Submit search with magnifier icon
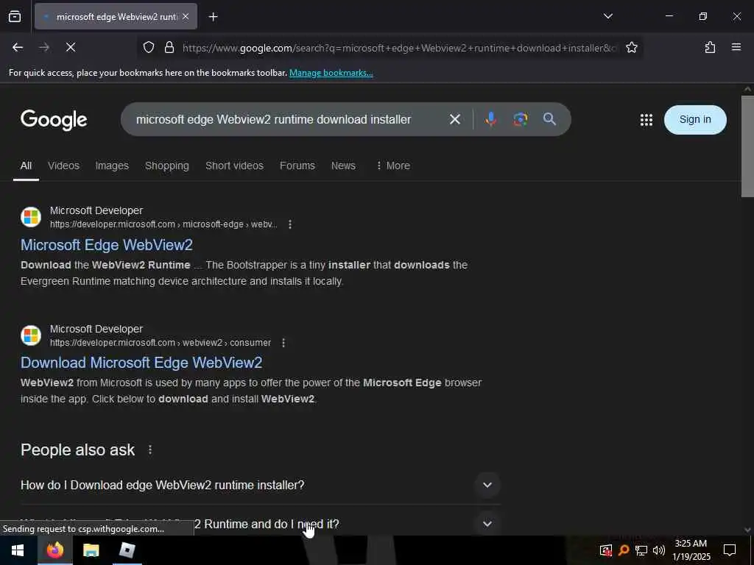 point(549,119)
